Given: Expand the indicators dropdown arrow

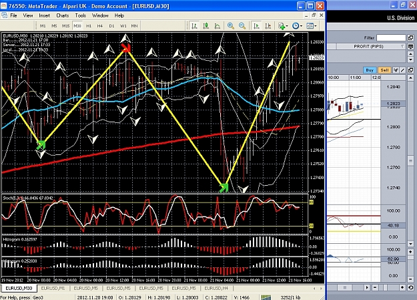Looking at the screenshot, I should click(287, 26).
